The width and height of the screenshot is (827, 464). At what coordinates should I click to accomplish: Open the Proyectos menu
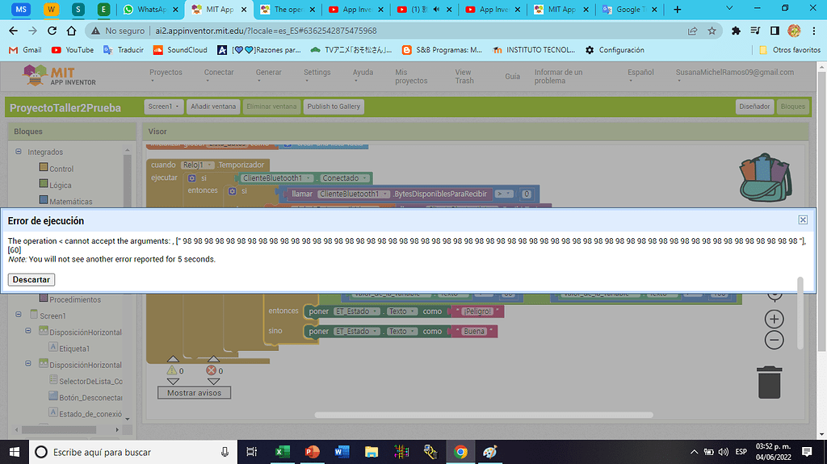pyautogui.click(x=166, y=73)
